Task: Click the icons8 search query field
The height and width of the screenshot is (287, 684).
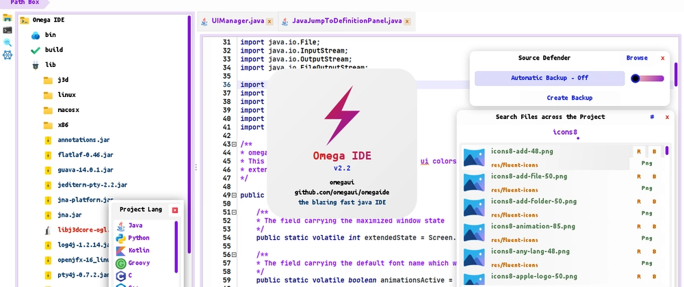Action: (x=565, y=132)
